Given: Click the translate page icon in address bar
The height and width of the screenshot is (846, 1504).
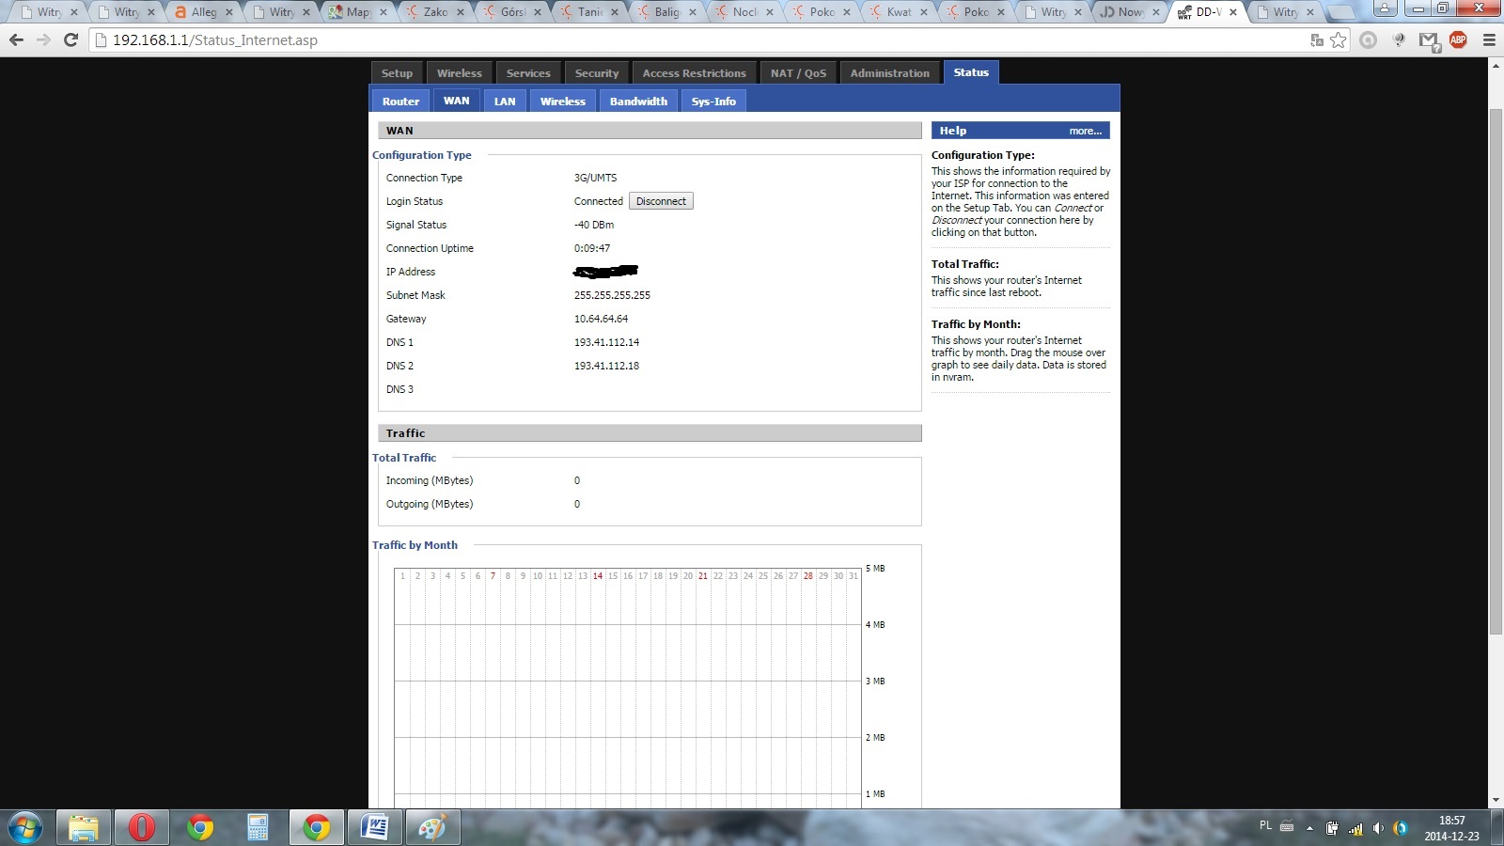Looking at the screenshot, I should click(1317, 39).
